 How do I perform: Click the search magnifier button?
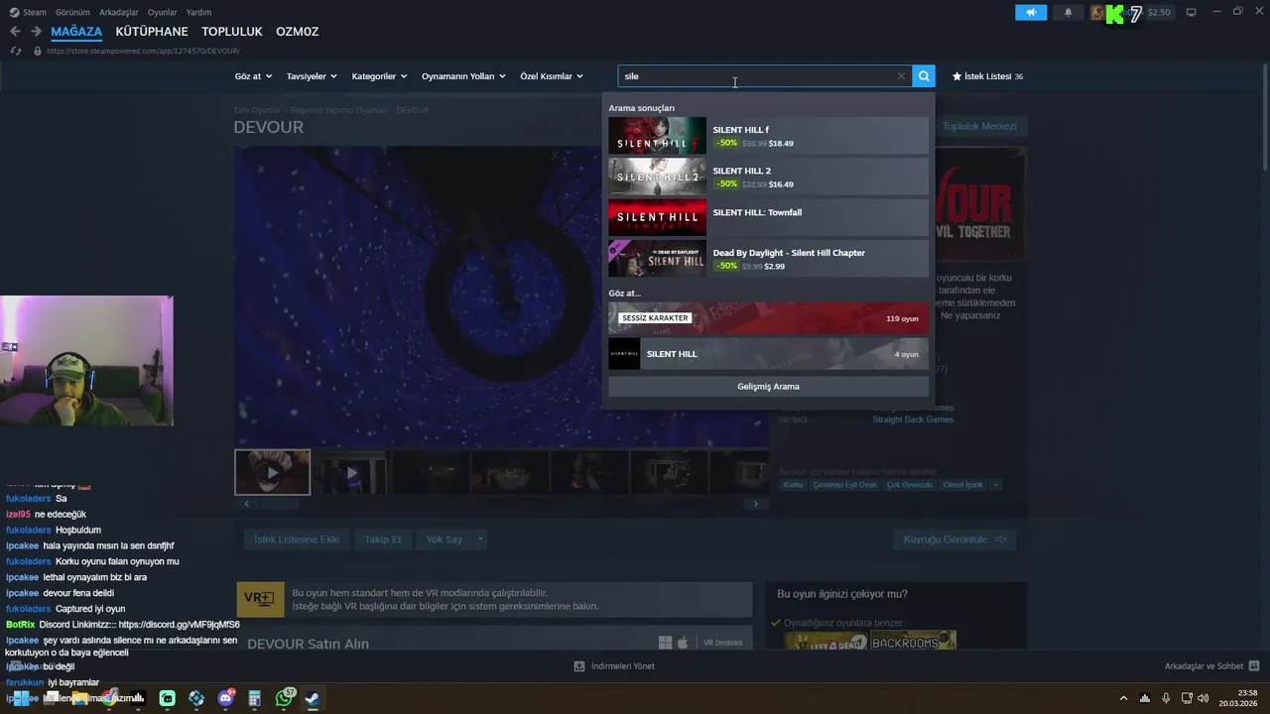924,76
